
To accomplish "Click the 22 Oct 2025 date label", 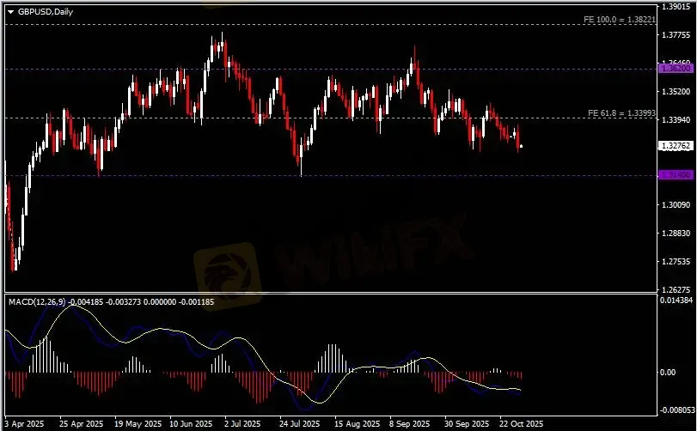I will point(522,423).
